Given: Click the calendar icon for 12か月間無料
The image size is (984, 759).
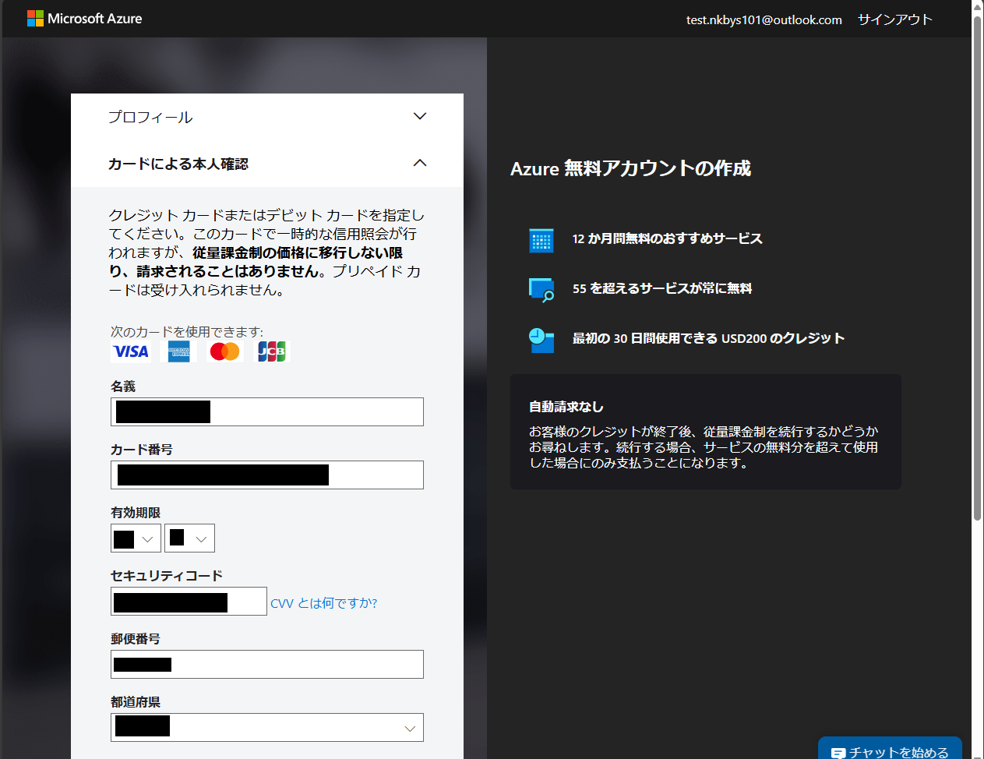Looking at the screenshot, I should tap(541, 240).
